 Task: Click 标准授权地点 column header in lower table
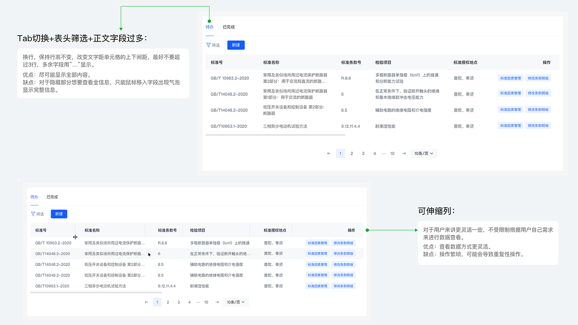pos(275,230)
